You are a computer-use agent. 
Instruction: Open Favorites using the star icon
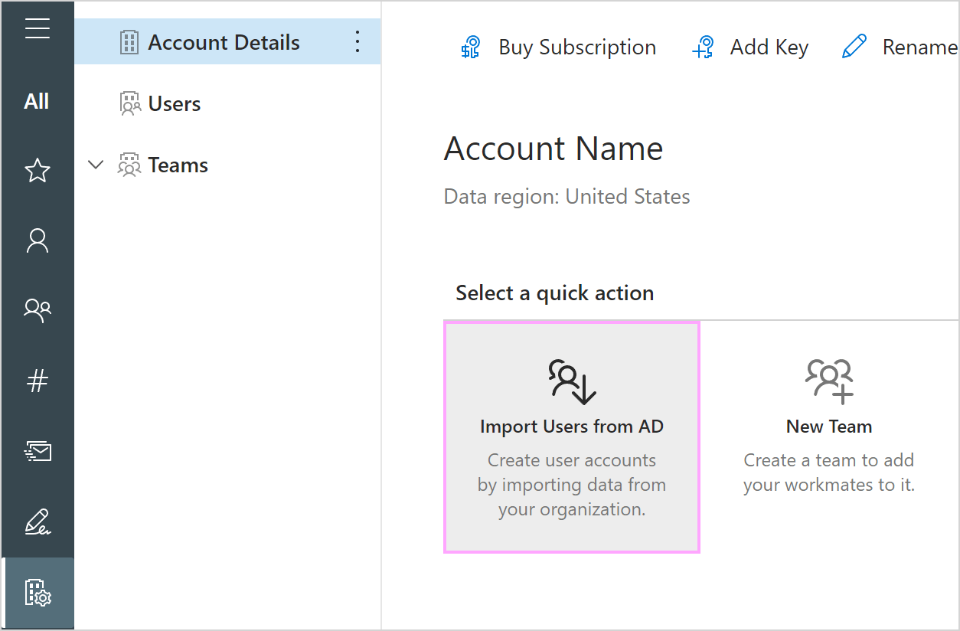(x=38, y=171)
